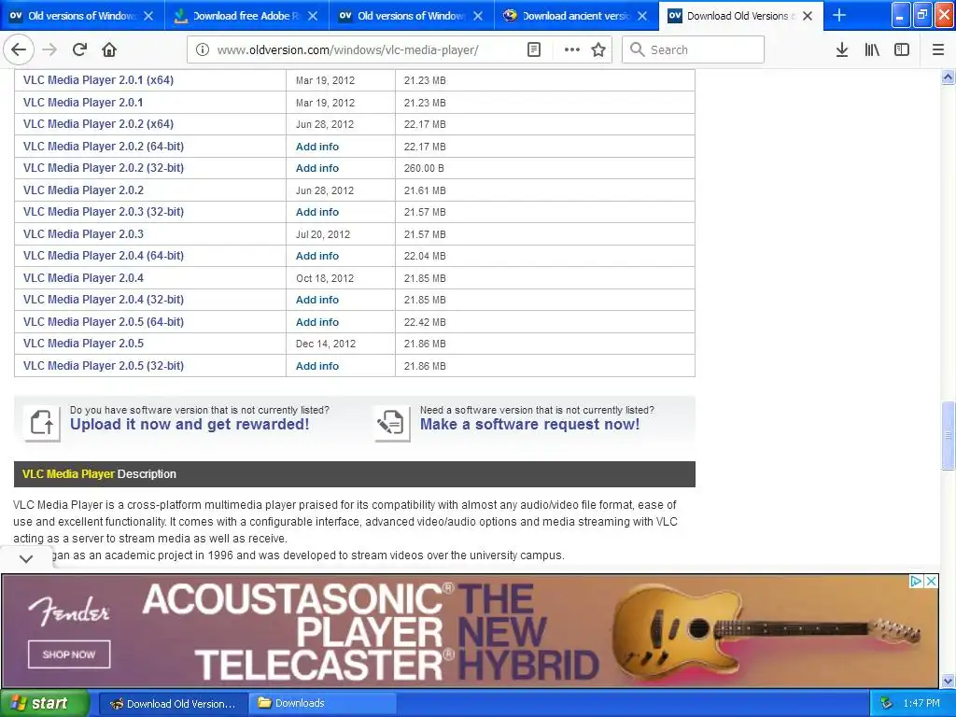This screenshot has height=717, width=956.
Task: Click the Search input box
Action: click(693, 49)
